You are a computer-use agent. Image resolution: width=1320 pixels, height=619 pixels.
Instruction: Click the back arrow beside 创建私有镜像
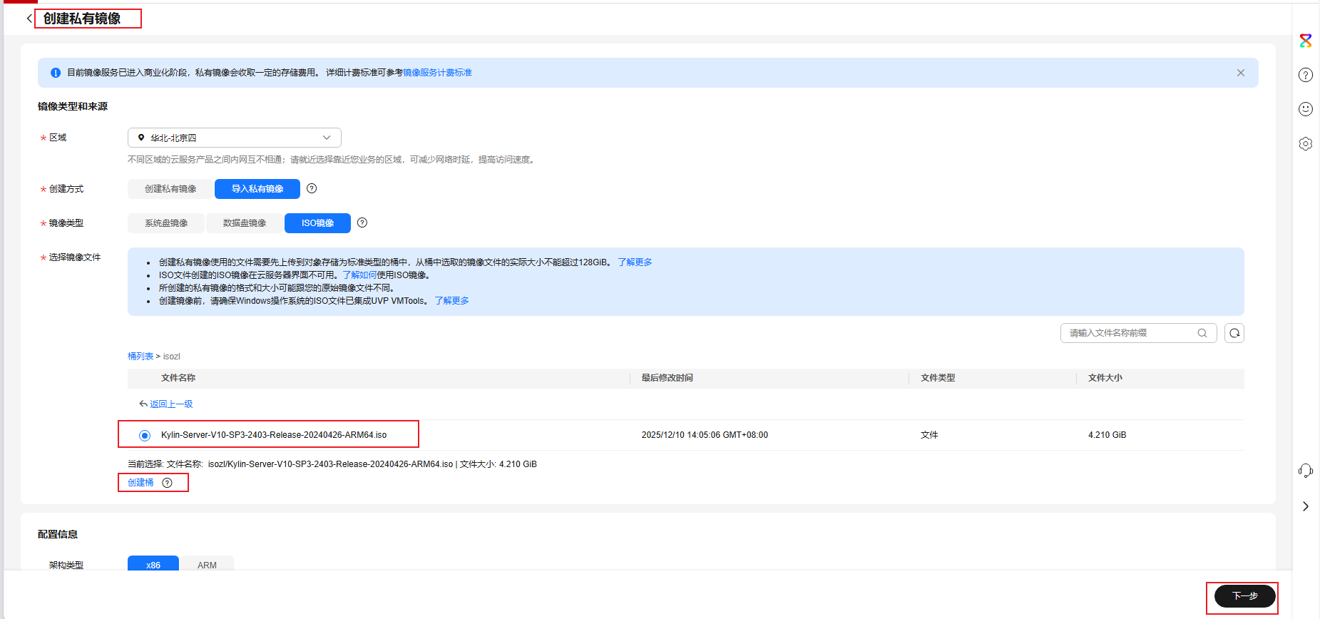point(29,19)
